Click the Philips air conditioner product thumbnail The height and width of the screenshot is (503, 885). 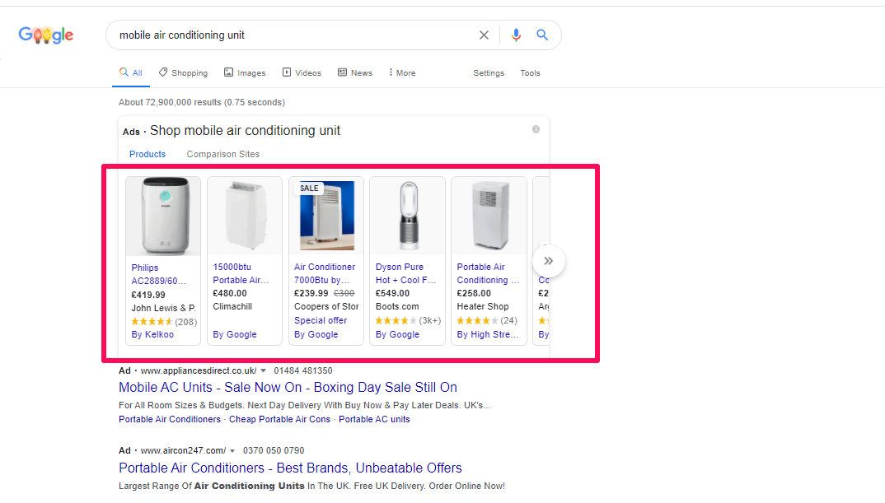pos(162,215)
